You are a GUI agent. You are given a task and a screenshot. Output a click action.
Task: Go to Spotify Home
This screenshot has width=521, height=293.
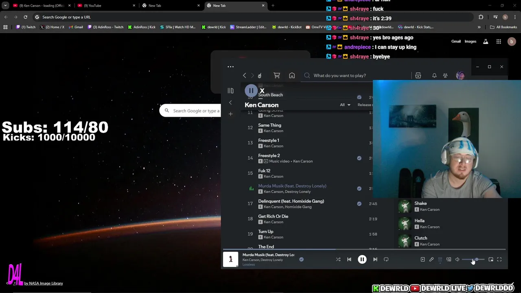(292, 75)
